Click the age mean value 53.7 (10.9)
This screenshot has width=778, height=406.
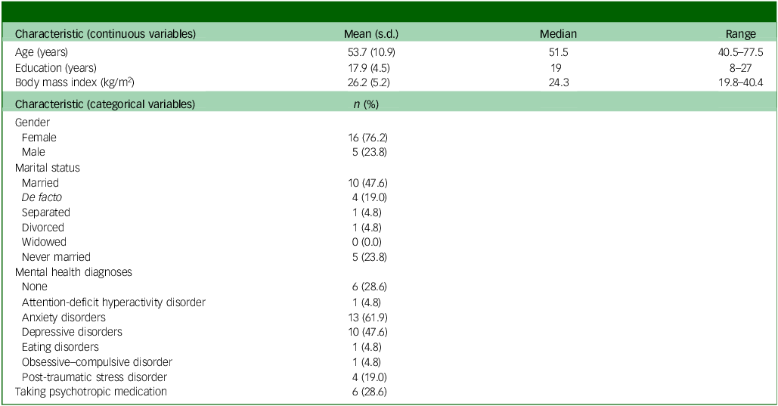(x=371, y=52)
